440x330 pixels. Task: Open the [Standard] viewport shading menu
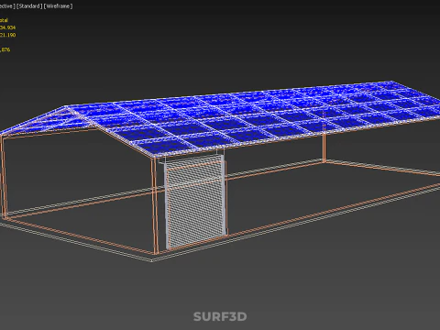tap(29, 6)
